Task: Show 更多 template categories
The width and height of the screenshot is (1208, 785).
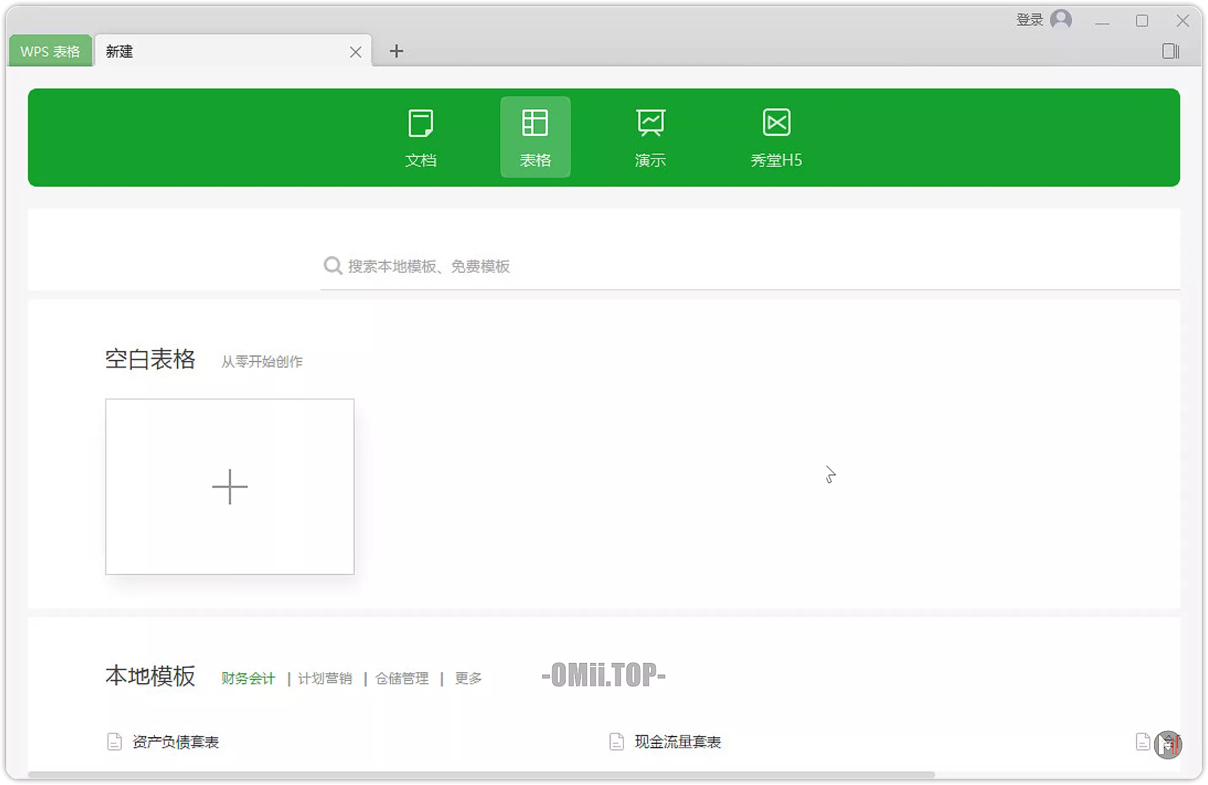Action: tap(468, 678)
